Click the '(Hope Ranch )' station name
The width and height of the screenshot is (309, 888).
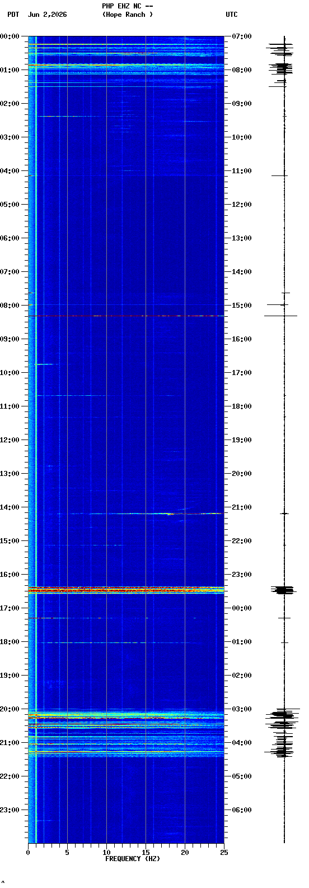(127, 15)
